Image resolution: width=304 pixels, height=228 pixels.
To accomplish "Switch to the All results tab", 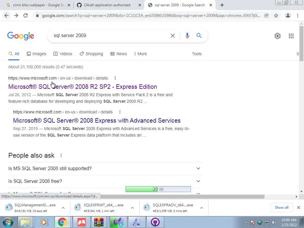I will click(14, 54).
